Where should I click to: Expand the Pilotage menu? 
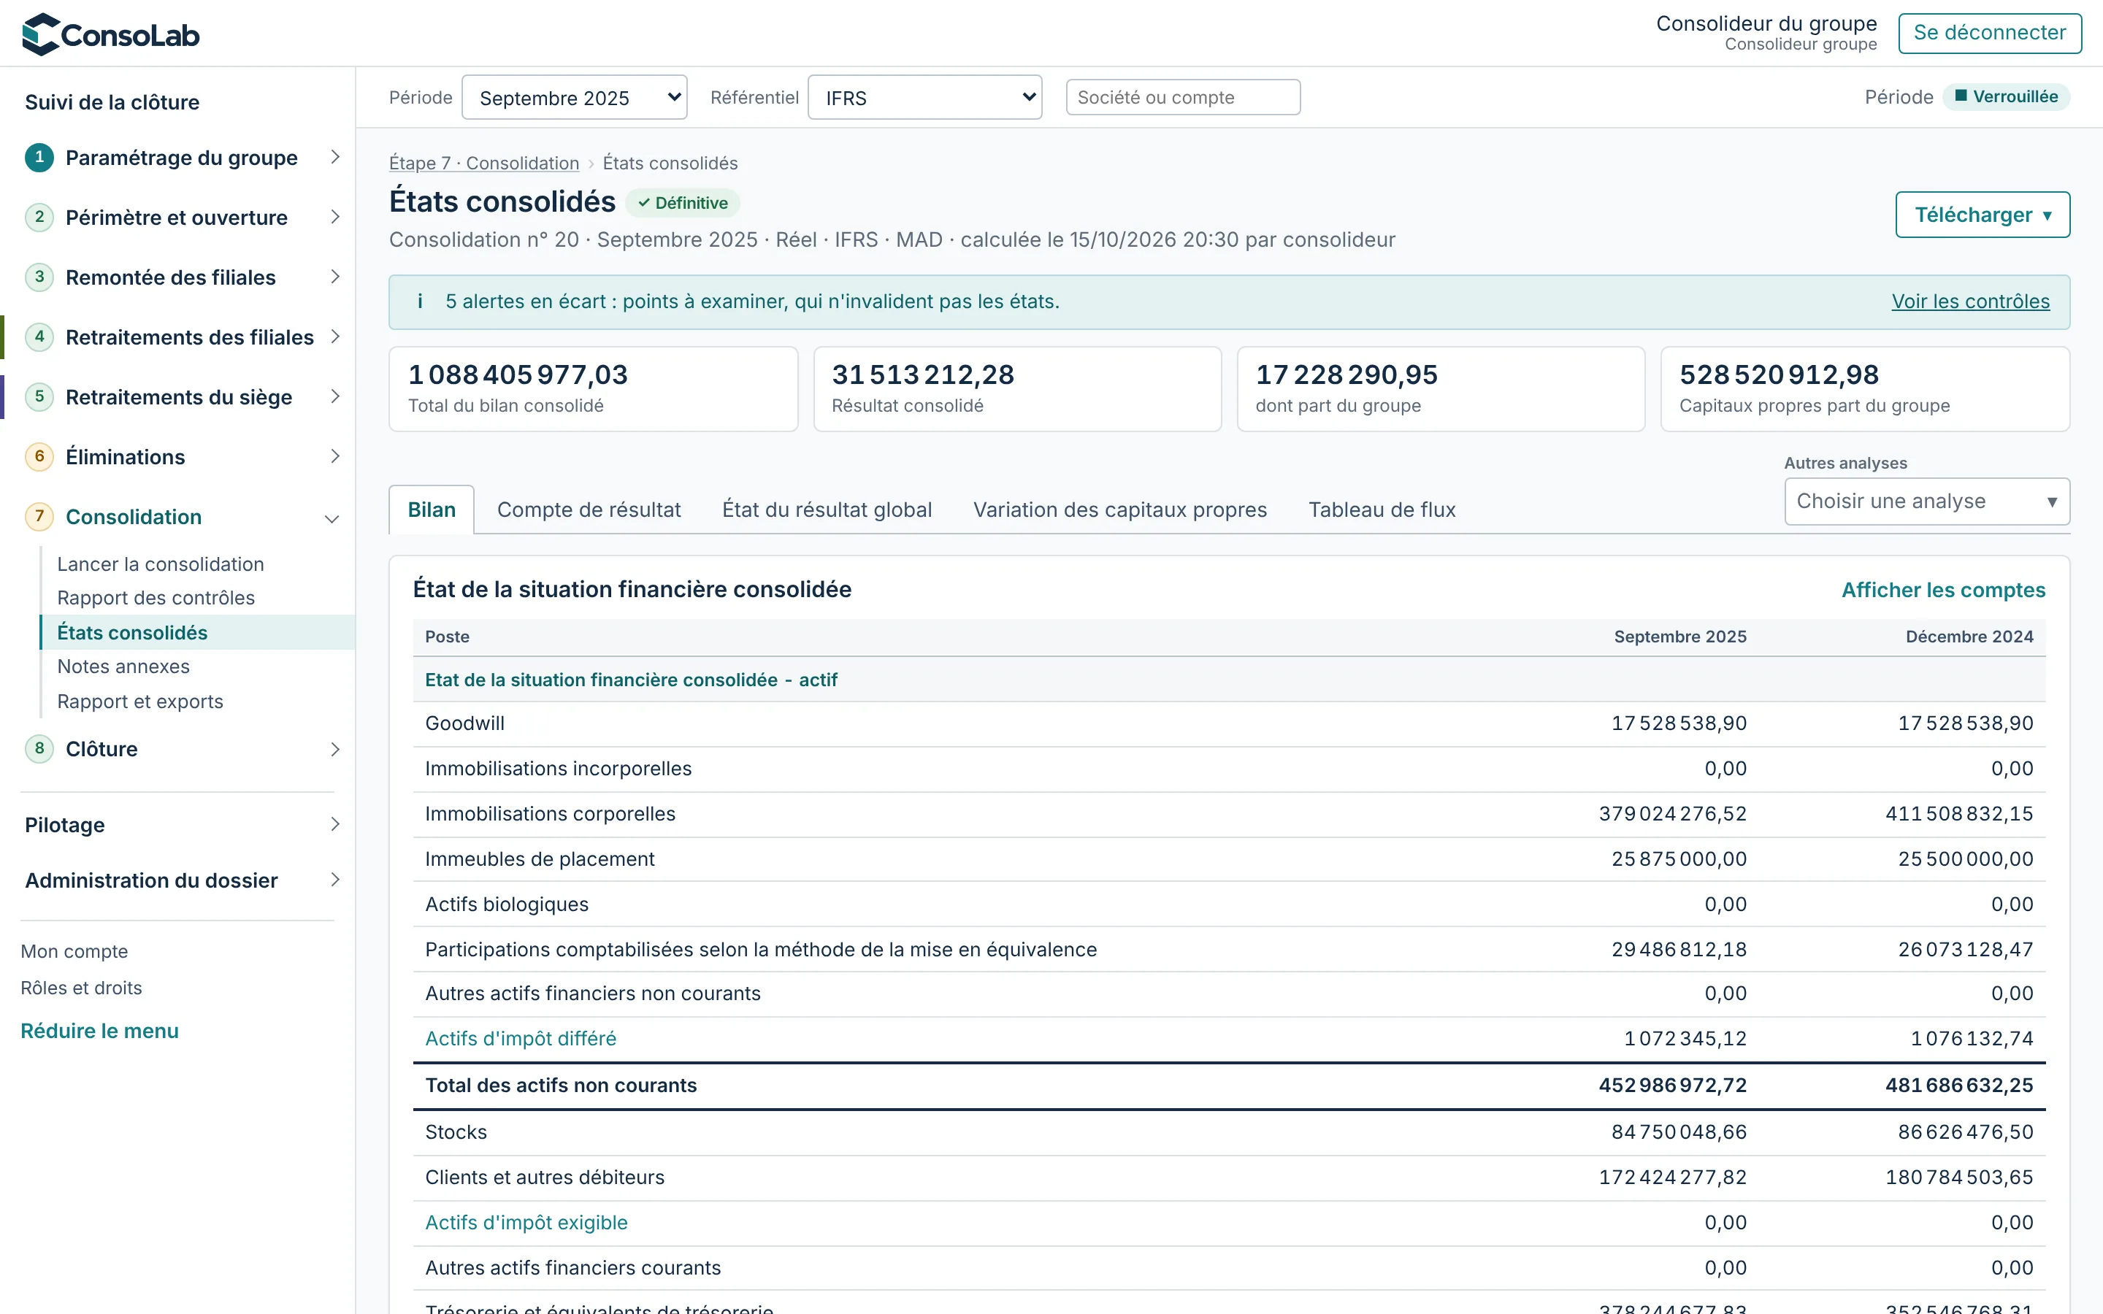(x=182, y=825)
